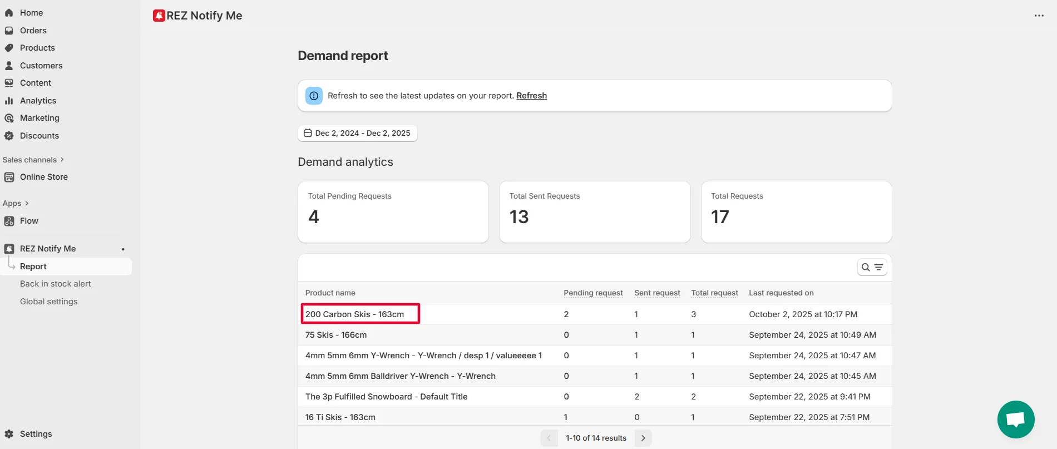
Task: Sort by Total request column
Action: (714, 293)
